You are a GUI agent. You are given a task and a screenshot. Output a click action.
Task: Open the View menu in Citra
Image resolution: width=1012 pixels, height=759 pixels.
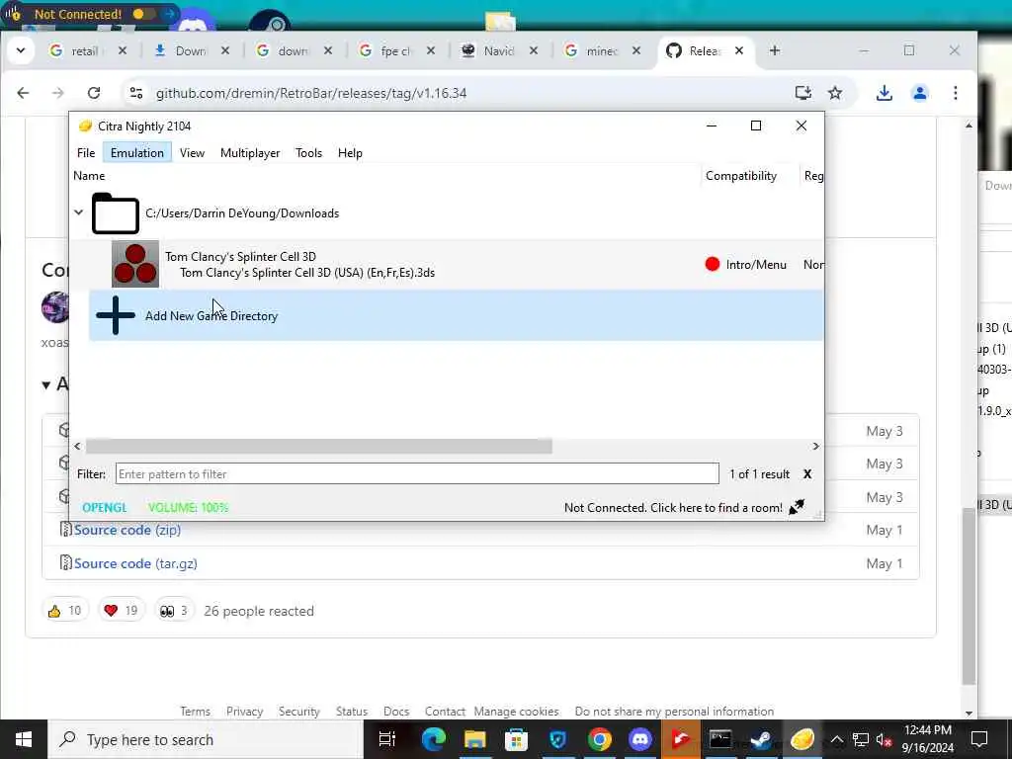point(192,153)
